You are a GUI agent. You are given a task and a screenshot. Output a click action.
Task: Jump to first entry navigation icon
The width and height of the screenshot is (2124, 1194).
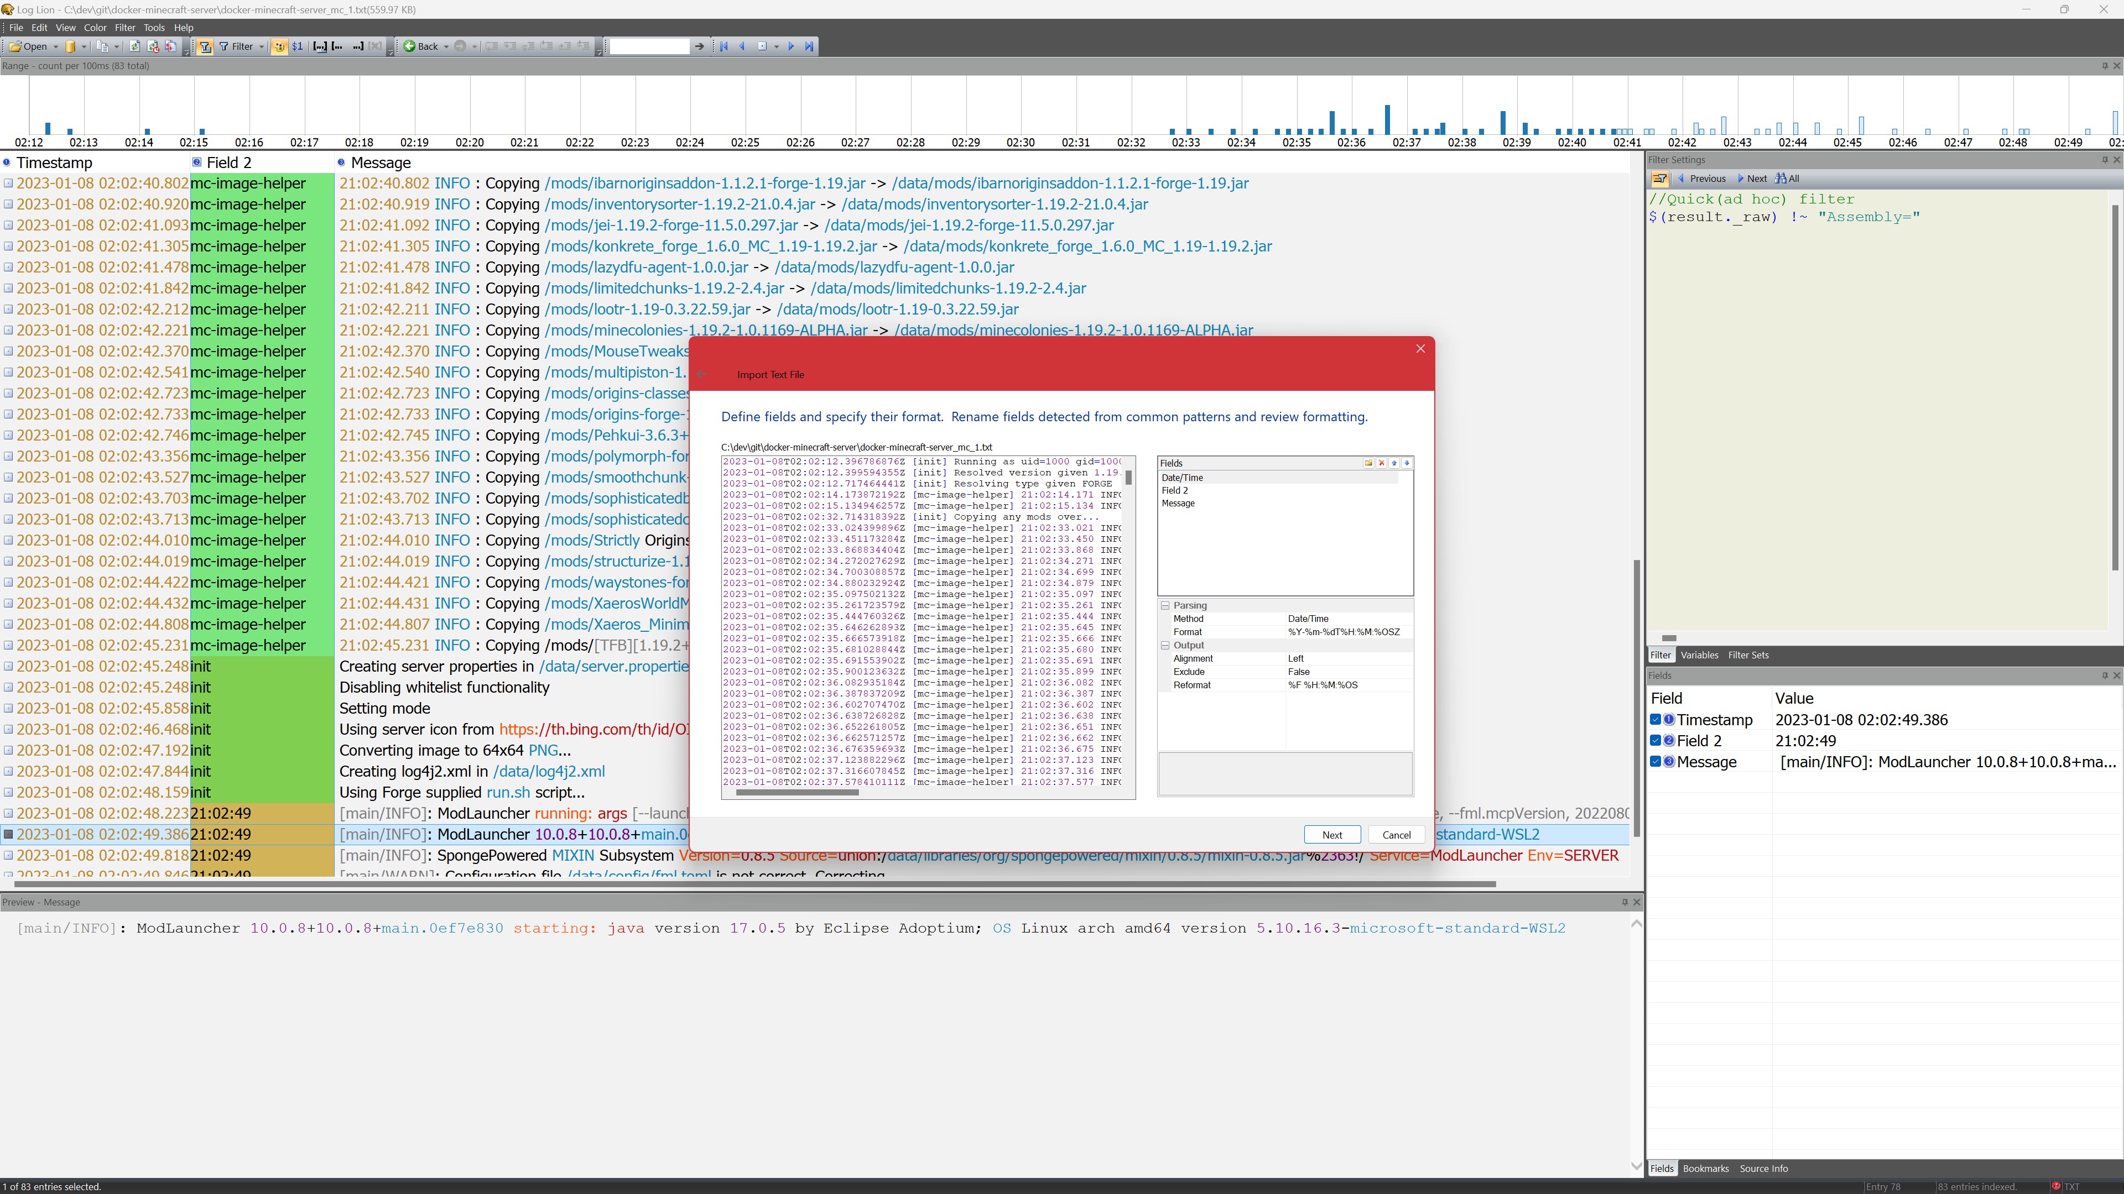(724, 46)
